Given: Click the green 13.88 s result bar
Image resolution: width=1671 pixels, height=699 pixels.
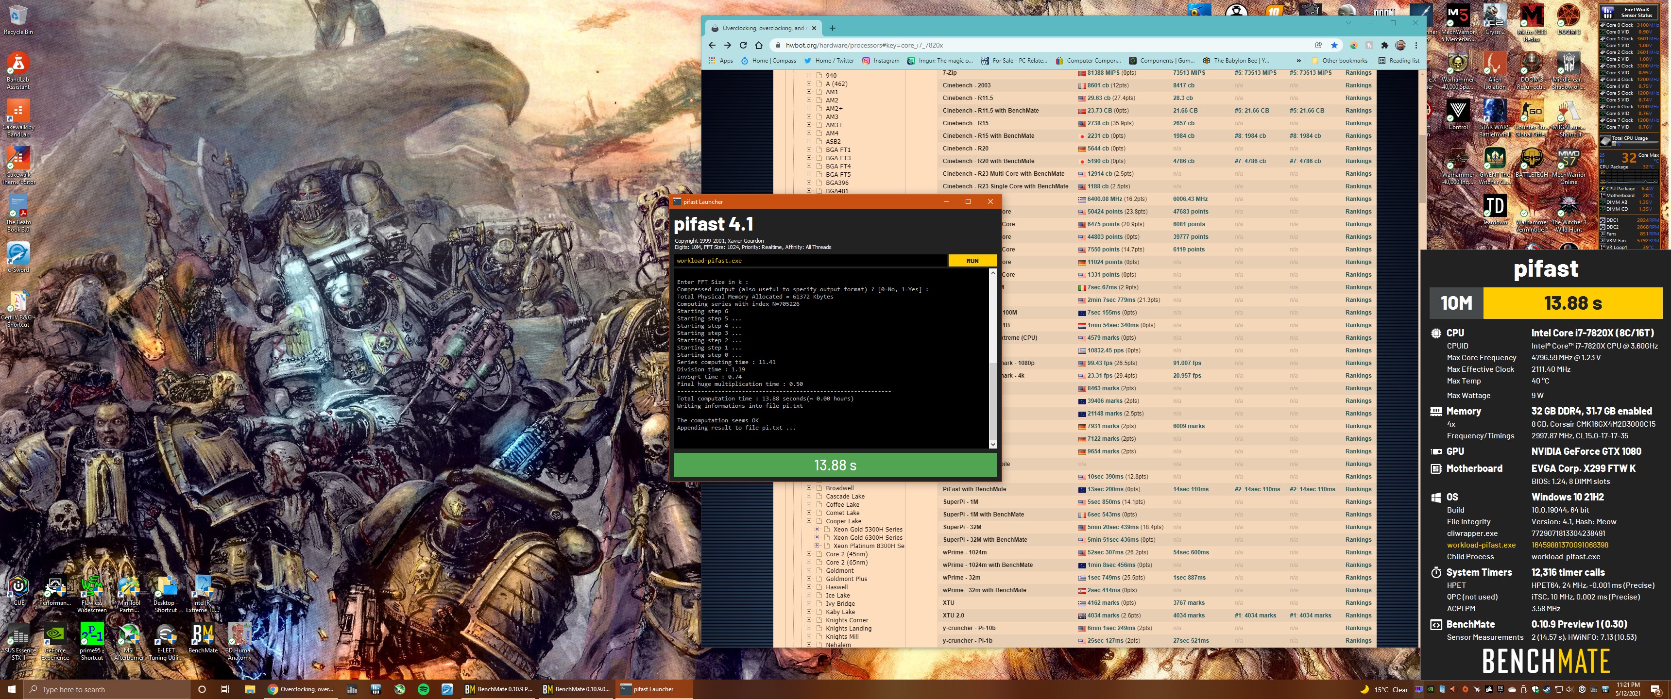Looking at the screenshot, I should click(835, 465).
